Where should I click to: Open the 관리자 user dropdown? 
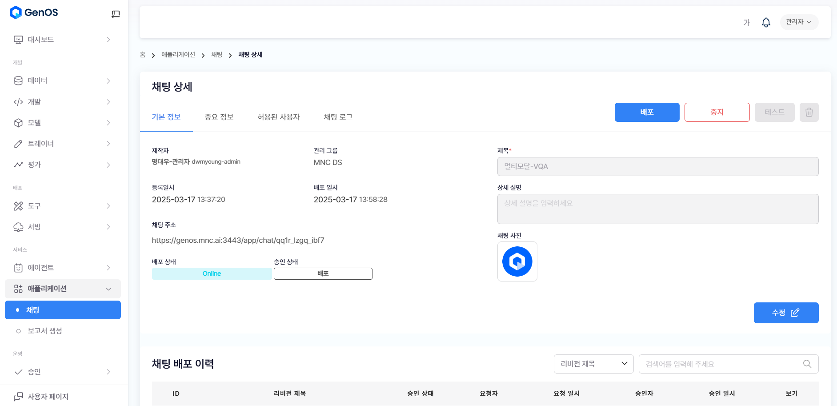(x=798, y=22)
